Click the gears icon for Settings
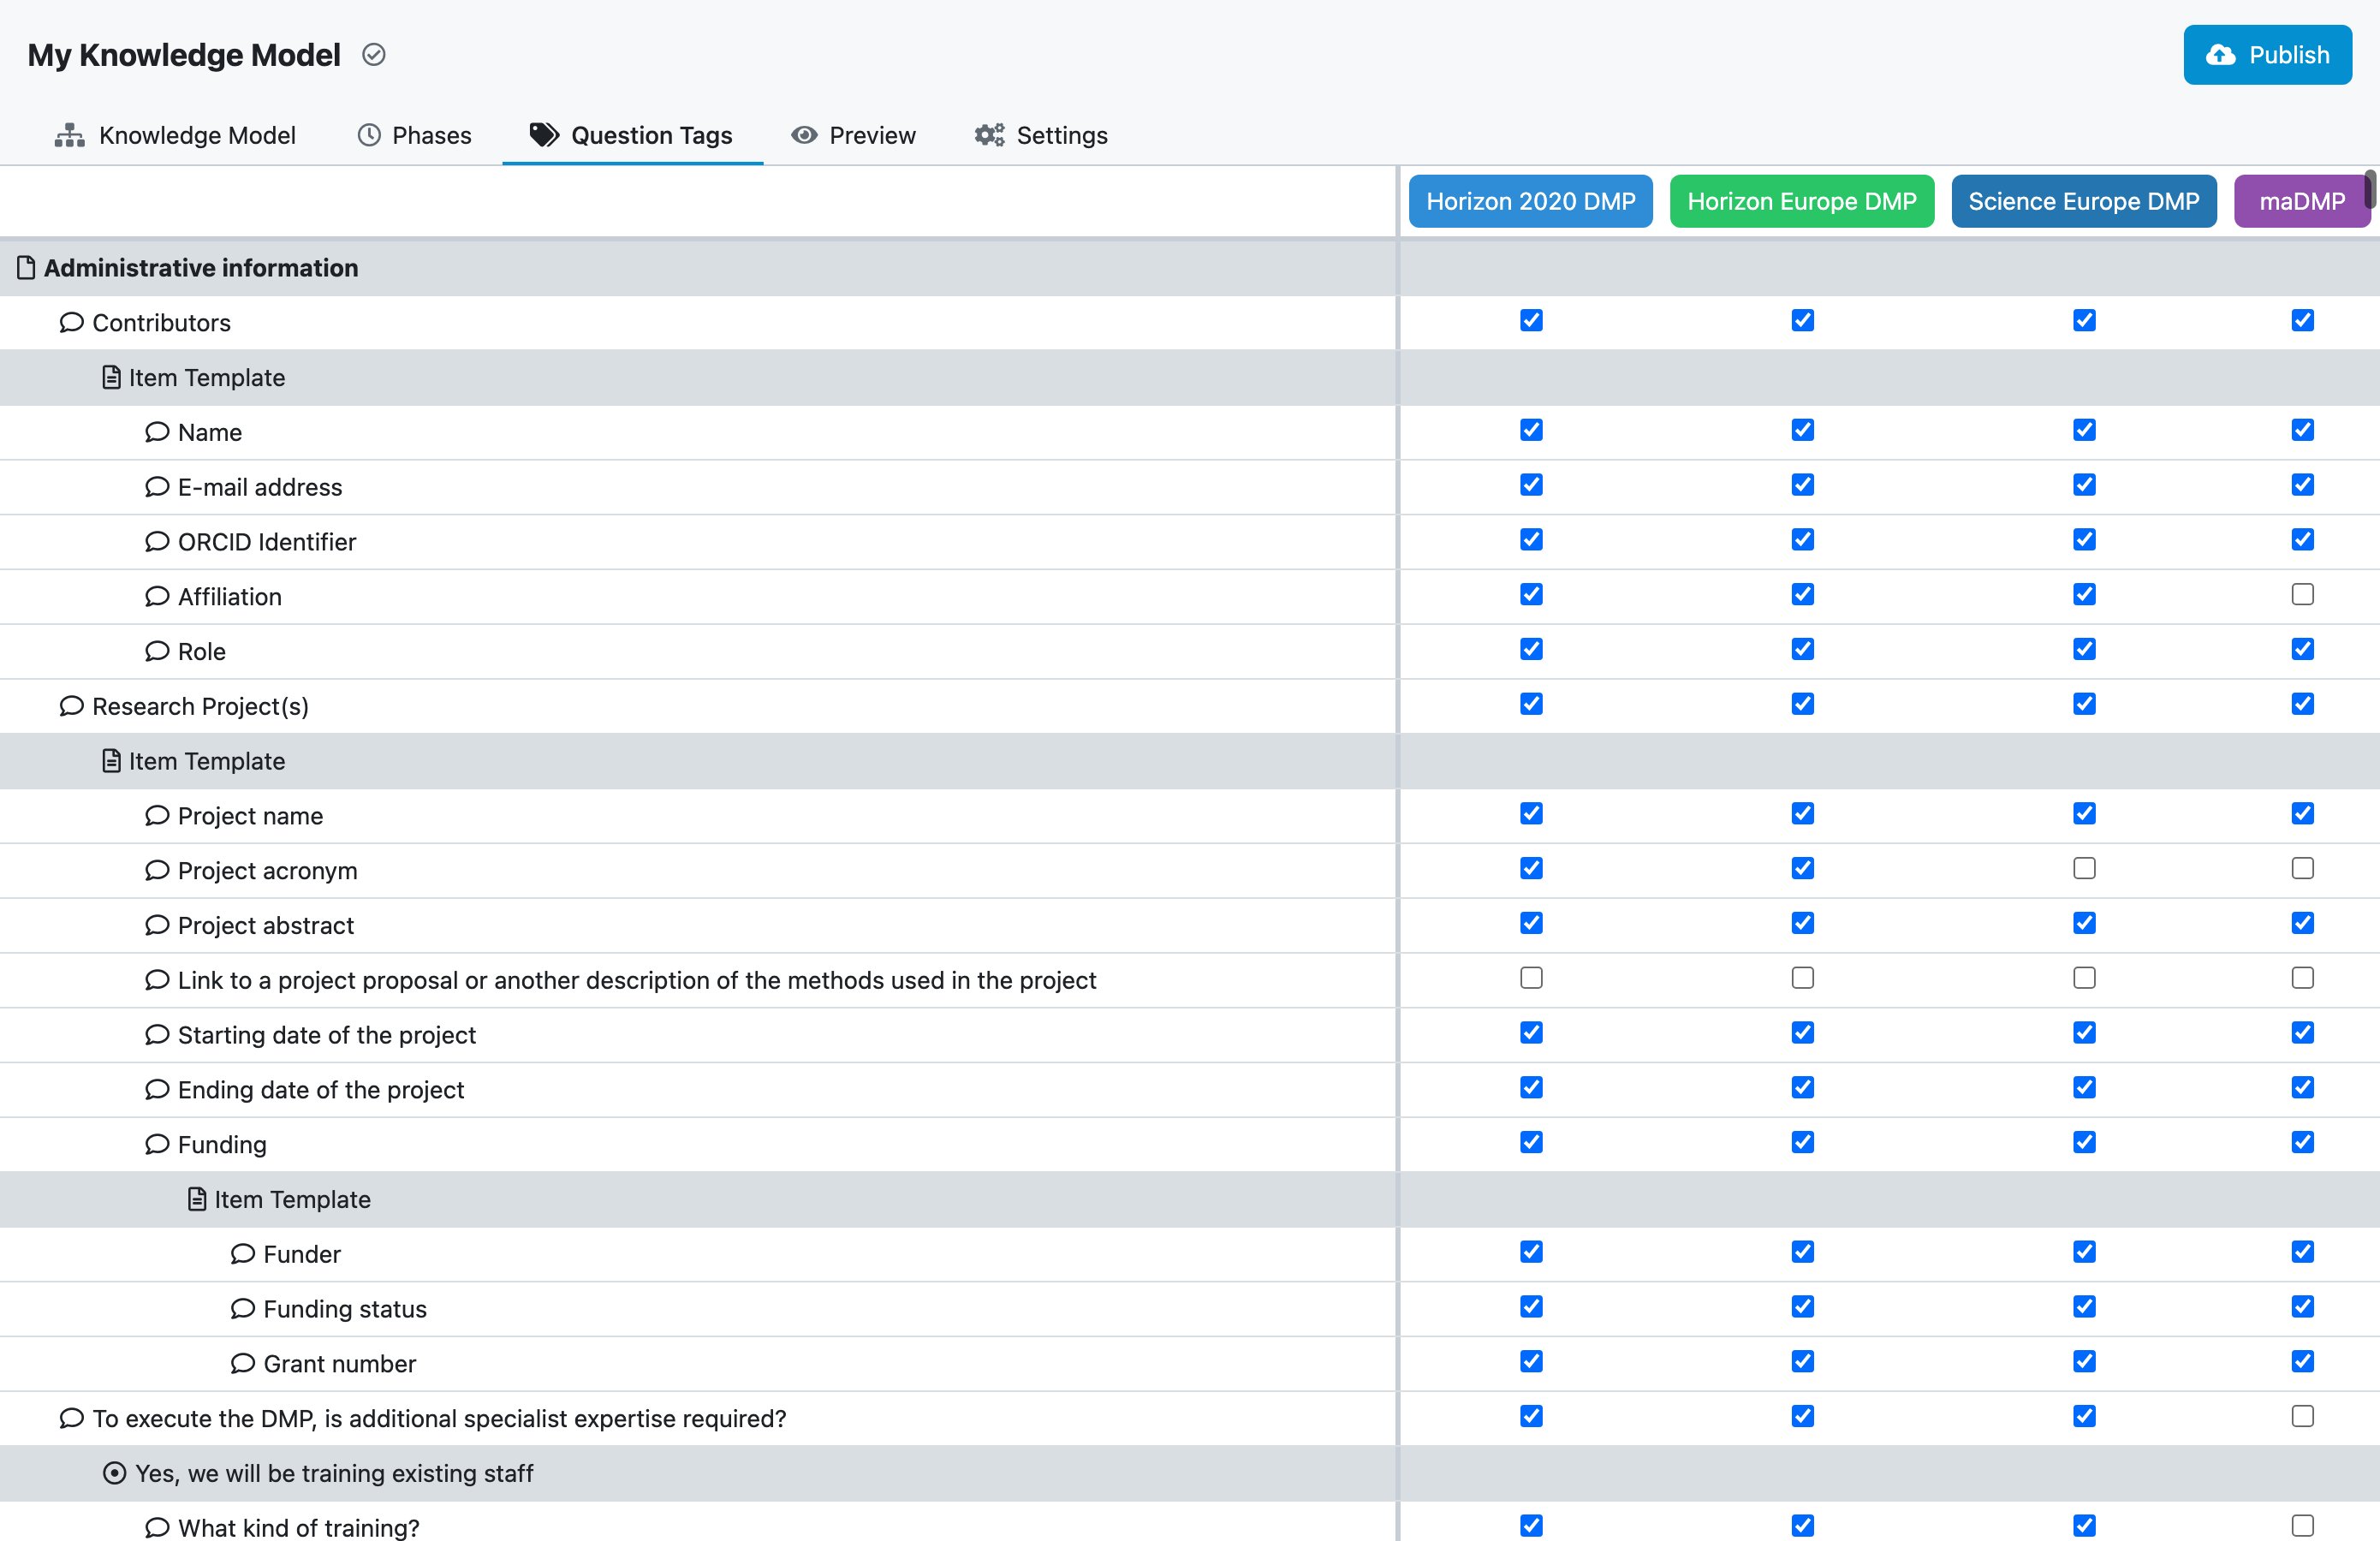This screenshot has width=2380, height=1541. click(990, 135)
